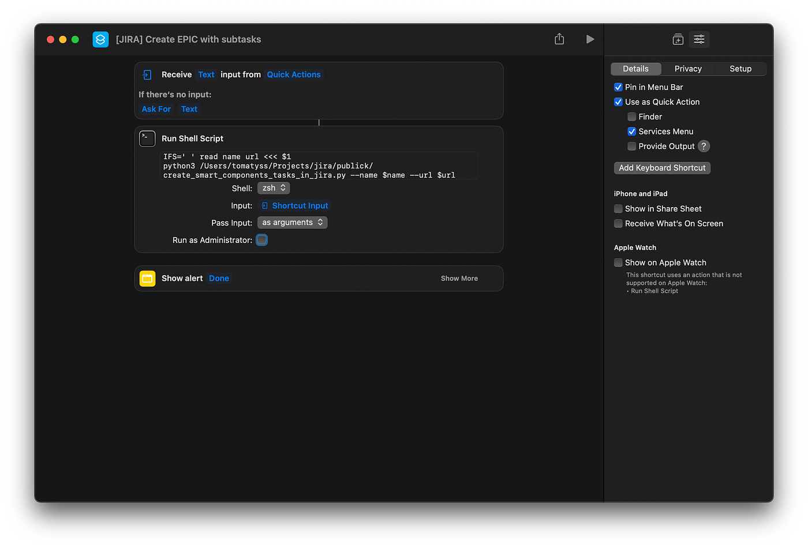Click the Run Shell Script terminal icon
Image resolution: width=808 pixels, height=548 pixels.
(147, 138)
